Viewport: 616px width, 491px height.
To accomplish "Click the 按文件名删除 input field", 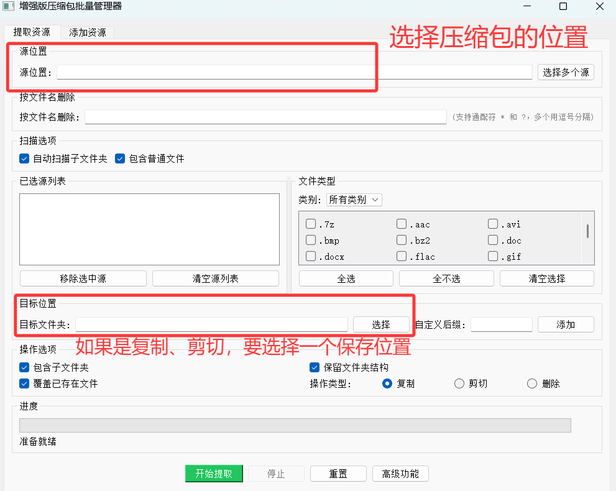I will pos(265,117).
